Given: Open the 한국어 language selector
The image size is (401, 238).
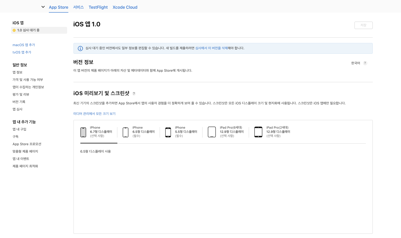Looking at the screenshot, I should (356, 63).
